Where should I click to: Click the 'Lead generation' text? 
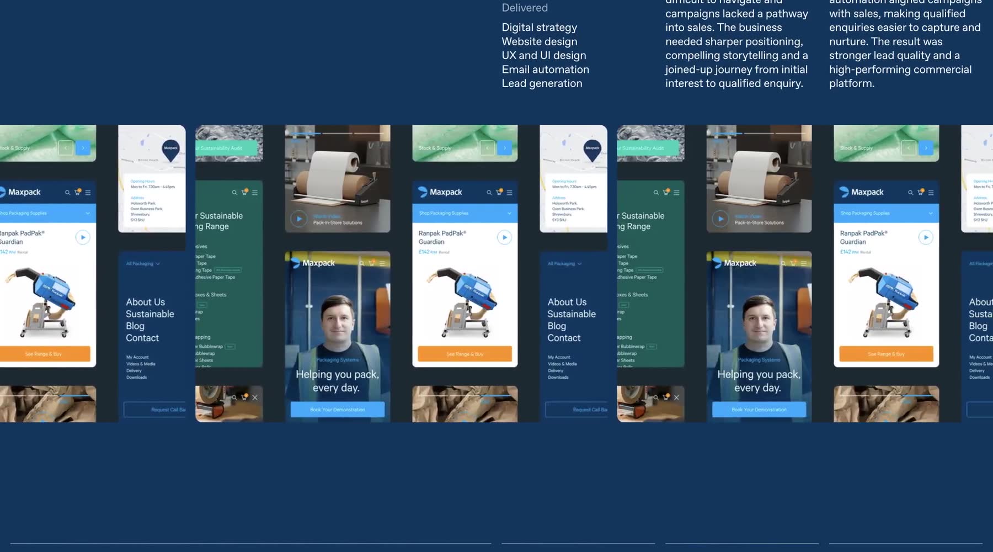tap(542, 83)
